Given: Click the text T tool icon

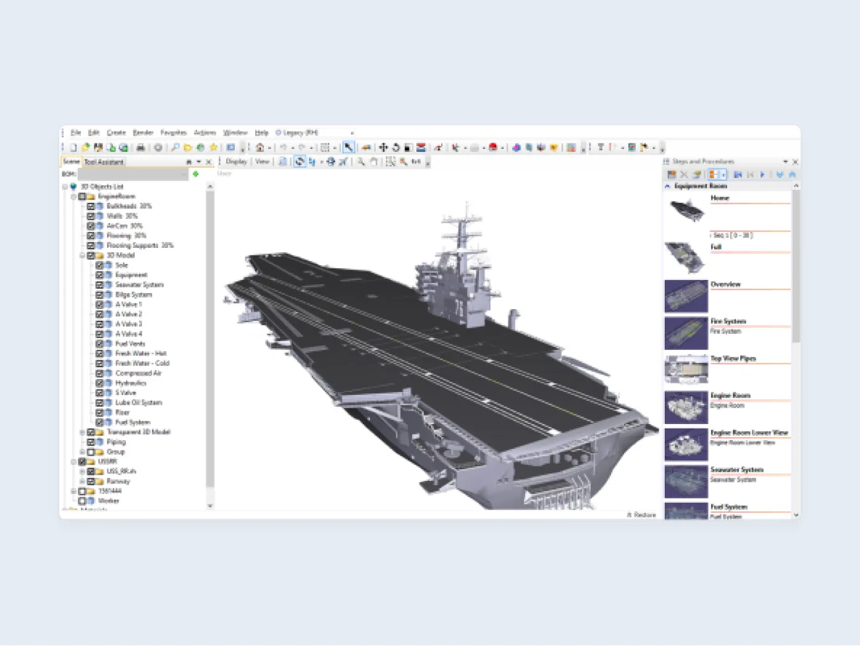Looking at the screenshot, I should (x=601, y=148).
